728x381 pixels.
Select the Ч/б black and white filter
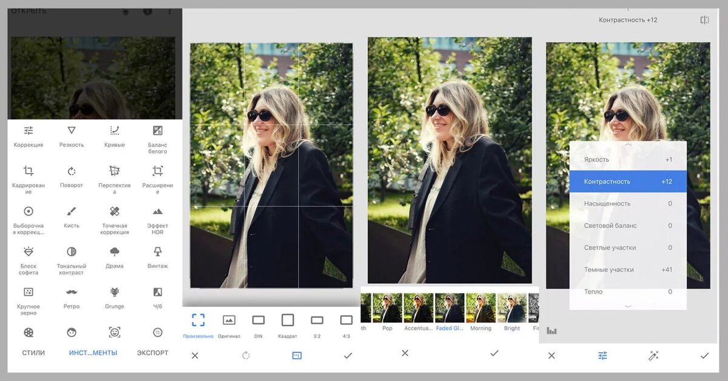[158, 298]
